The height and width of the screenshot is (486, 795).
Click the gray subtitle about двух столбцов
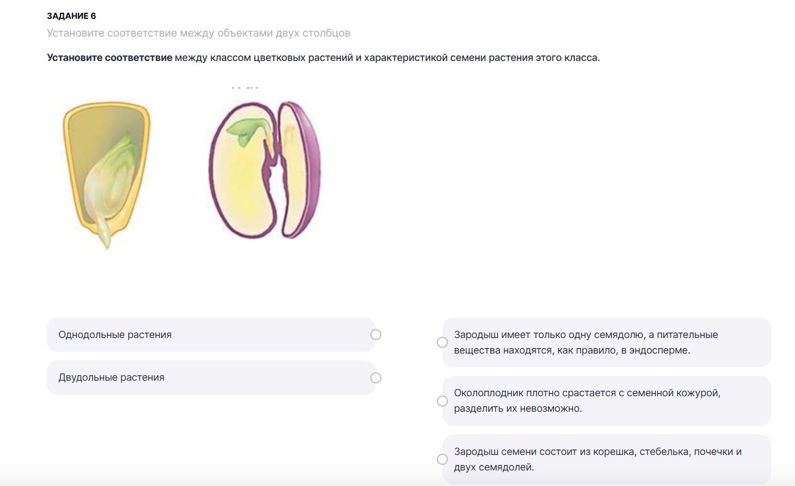[198, 33]
